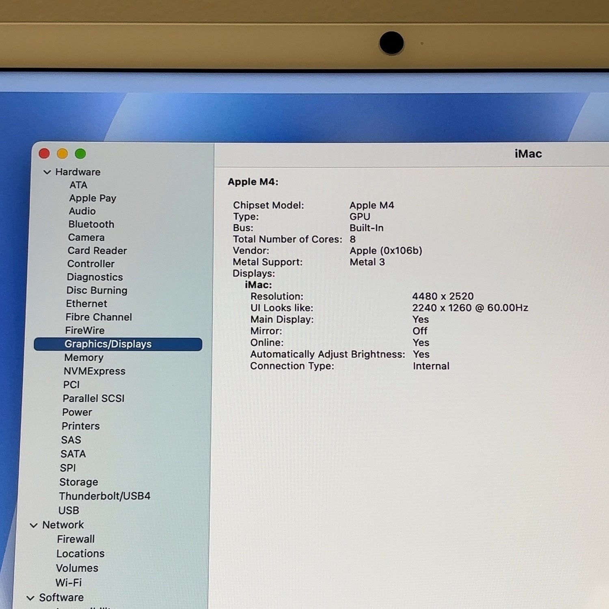
Task: Select Graphics/Displays in the sidebar
Action: (118, 344)
